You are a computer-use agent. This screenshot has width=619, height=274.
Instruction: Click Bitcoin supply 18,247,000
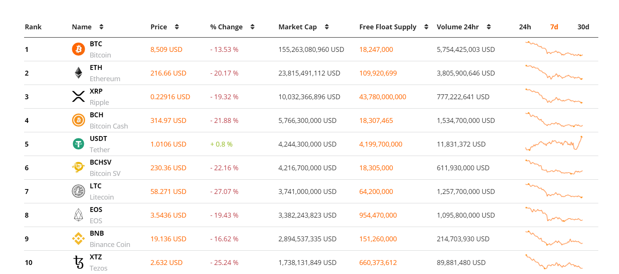coord(376,49)
